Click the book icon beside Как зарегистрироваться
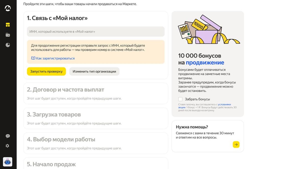Image resolution: width=301 pixels, height=169 pixels. pyautogui.click(x=33, y=58)
